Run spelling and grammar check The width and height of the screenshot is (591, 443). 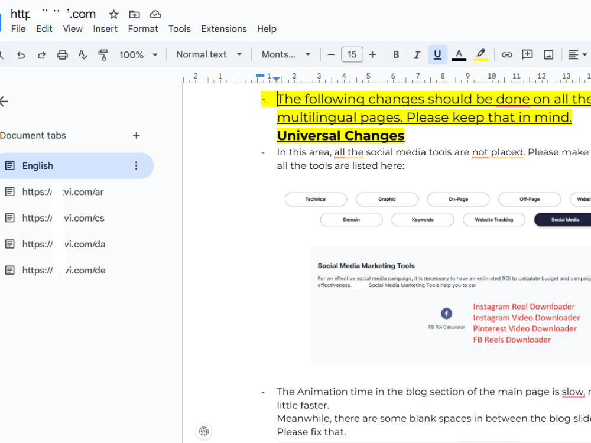click(83, 55)
